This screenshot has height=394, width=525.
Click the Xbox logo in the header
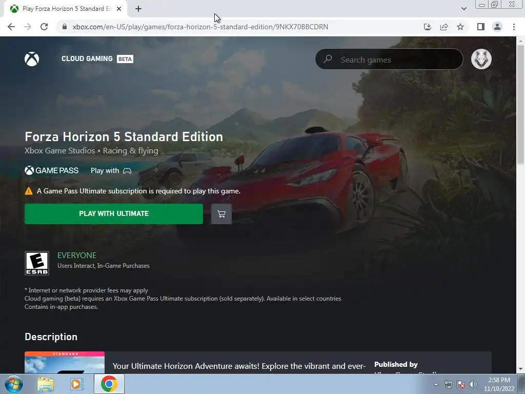point(32,59)
